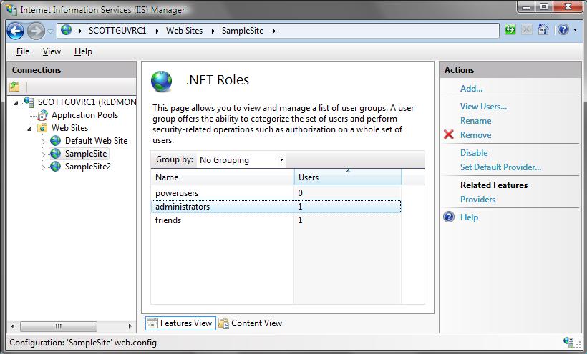
Task: Click the Features View tab icon
Action: click(x=152, y=323)
